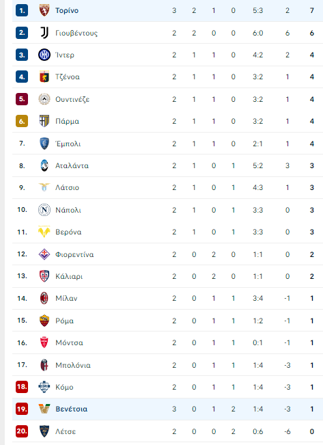The height and width of the screenshot is (445, 323).
Task: Select the highlighted Βενέτσια table row
Action: [167, 409]
